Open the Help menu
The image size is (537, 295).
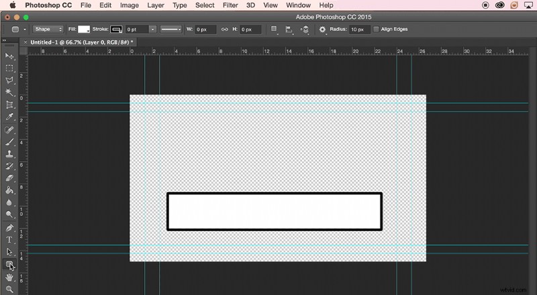[326, 5]
